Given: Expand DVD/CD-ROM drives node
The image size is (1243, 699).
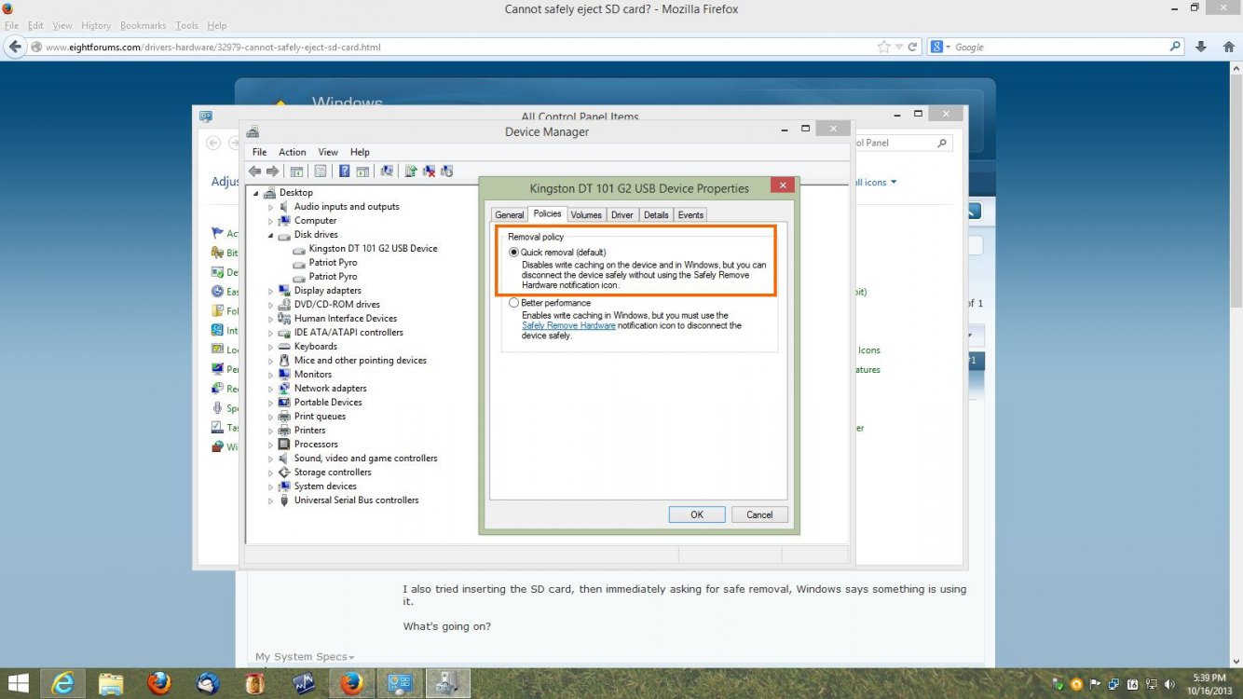Looking at the screenshot, I should (x=271, y=305).
